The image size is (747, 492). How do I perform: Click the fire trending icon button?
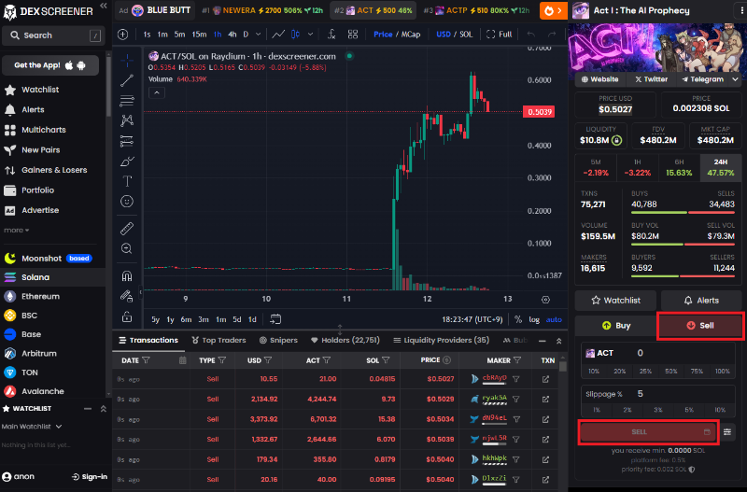(x=553, y=10)
